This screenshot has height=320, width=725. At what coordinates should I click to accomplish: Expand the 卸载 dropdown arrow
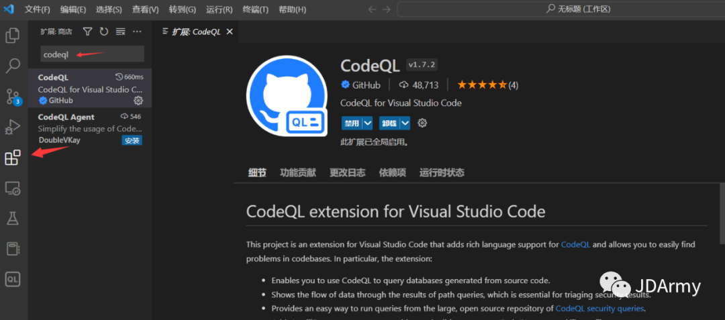(405, 123)
